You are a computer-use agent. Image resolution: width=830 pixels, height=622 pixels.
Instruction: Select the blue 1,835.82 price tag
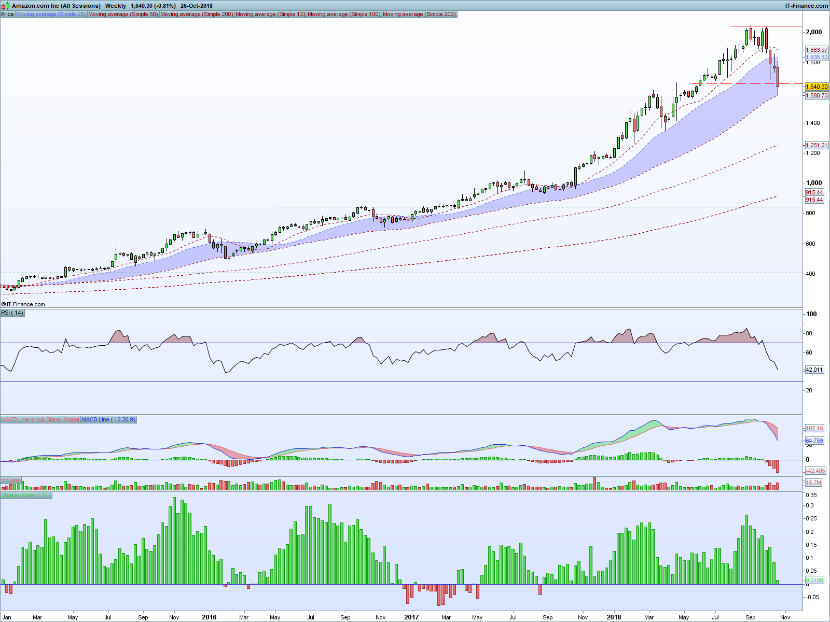(x=817, y=57)
